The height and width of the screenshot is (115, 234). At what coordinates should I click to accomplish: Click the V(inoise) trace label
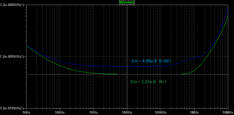coord(127,2)
